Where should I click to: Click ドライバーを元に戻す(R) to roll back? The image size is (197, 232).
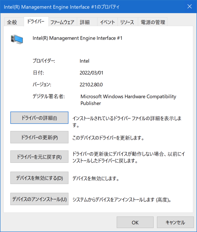pyautogui.click(x=39, y=157)
